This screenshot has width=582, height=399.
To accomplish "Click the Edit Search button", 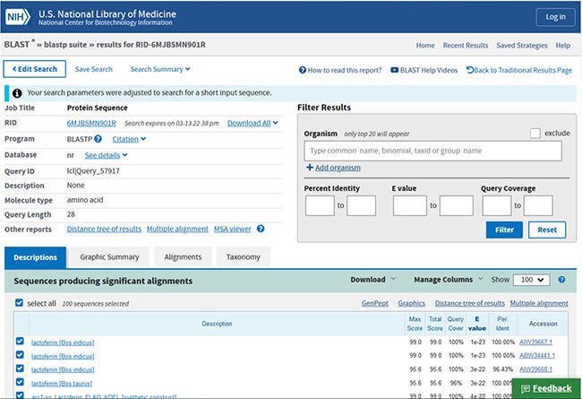I will 35,69.
